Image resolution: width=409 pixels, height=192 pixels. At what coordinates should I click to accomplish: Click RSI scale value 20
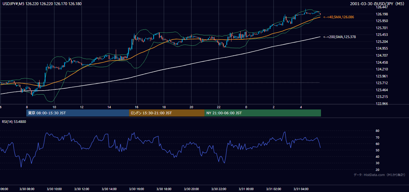coord(378,170)
